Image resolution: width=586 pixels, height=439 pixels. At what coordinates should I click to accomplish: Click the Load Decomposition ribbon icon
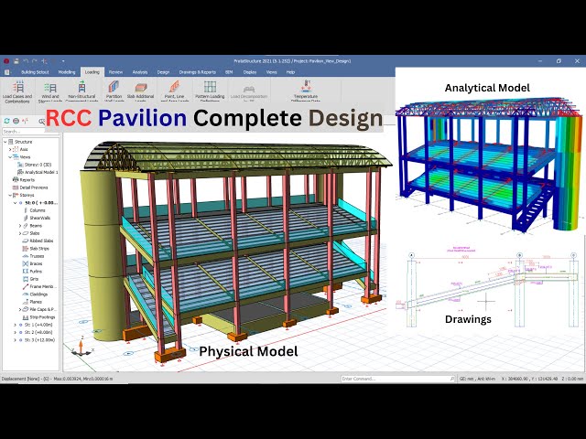[249, 89]
